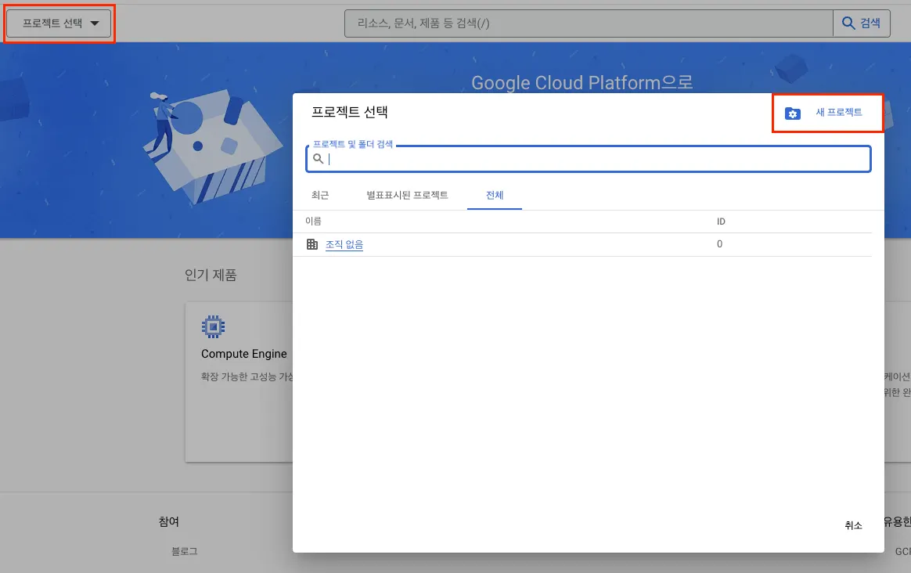Click the 인기 제품 heading
This screenshot has width=911, height=573.
[211, 275]
